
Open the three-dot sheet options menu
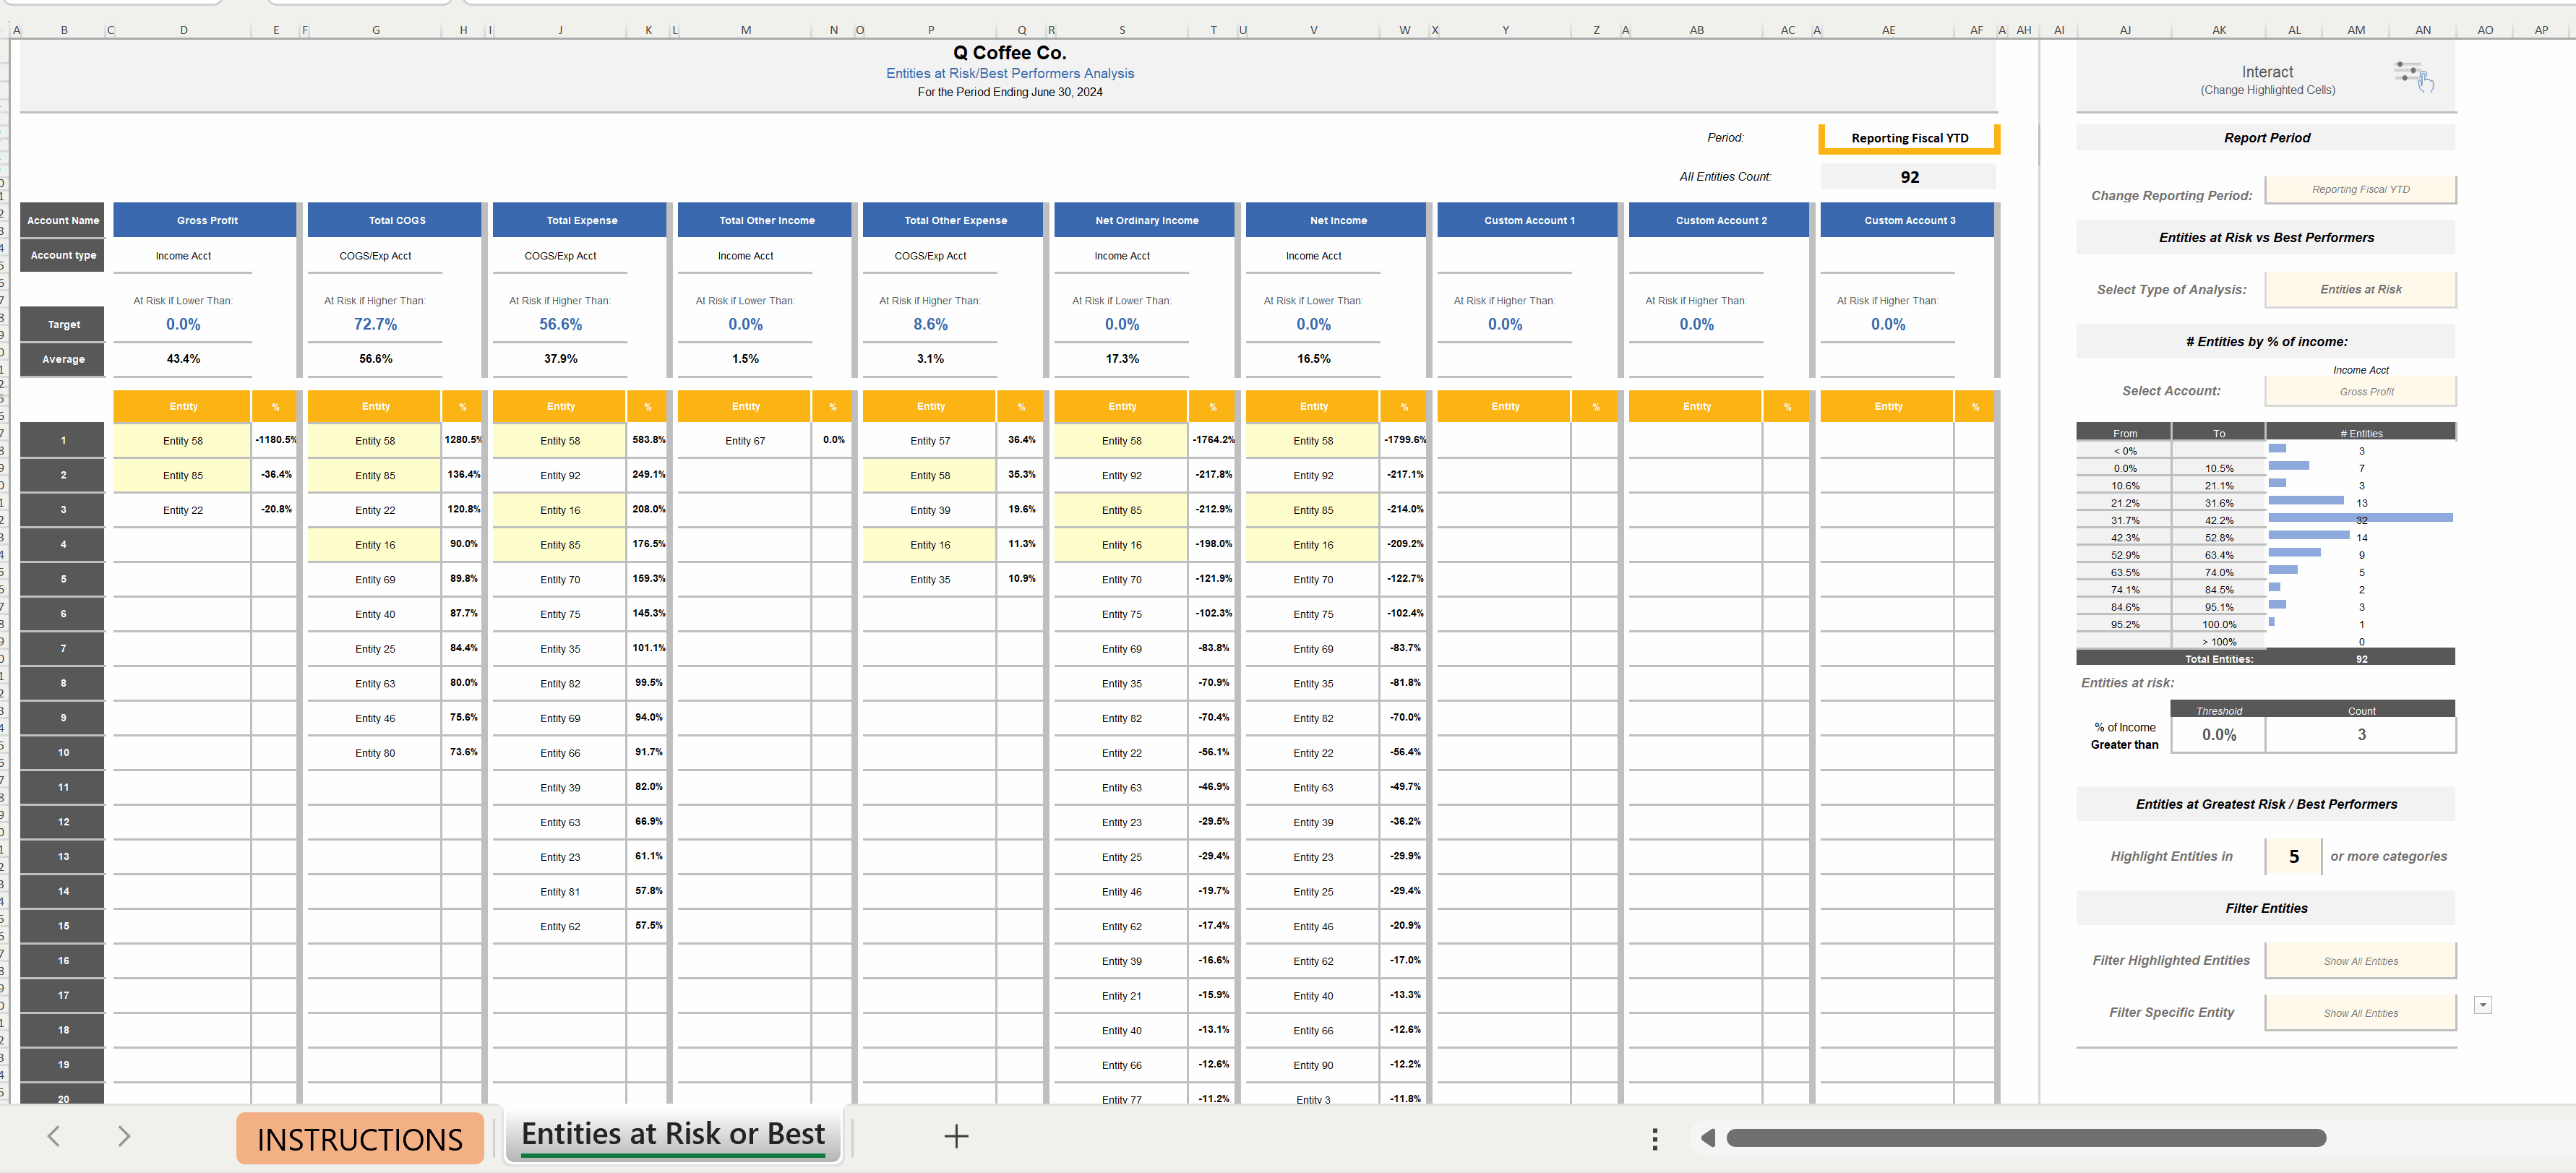click(x=1655, y=1138)
